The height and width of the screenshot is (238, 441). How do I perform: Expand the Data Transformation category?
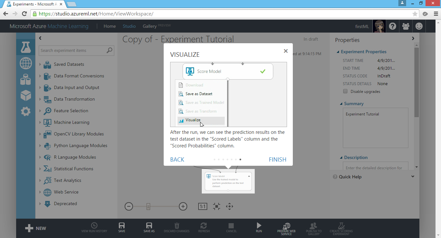point(40,99)
